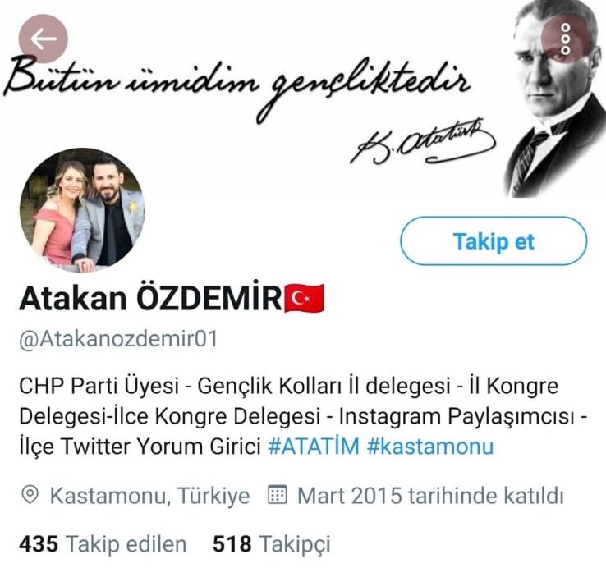The image size is (606, 568).
Task: Click the Turkish flag emoji in name
Action: pyautogui.click(x=304, y=298)
